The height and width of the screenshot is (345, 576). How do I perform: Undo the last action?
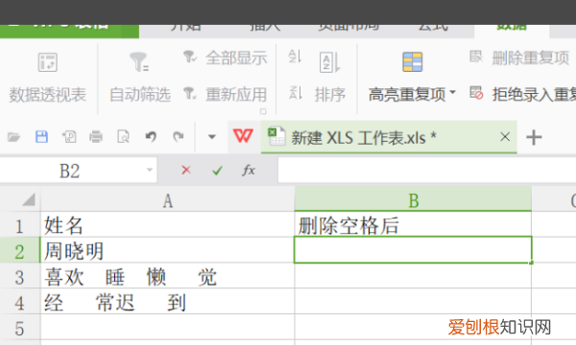(x=151, y=137)
